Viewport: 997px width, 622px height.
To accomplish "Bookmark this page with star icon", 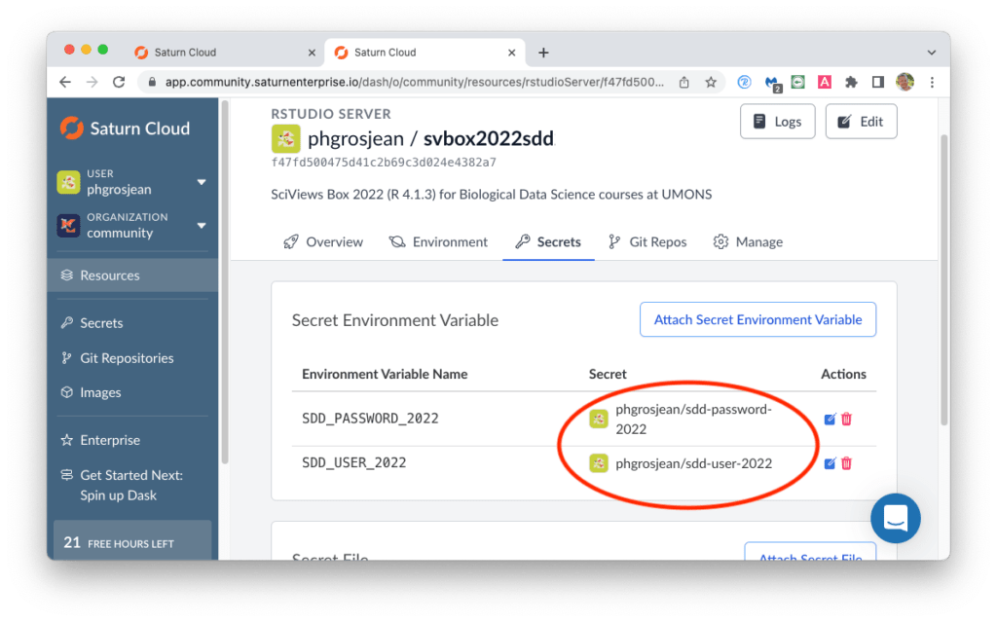I will [x=711, y=82].
